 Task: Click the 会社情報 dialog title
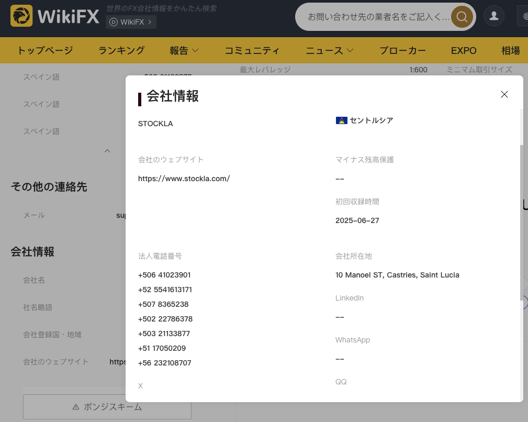172,96
